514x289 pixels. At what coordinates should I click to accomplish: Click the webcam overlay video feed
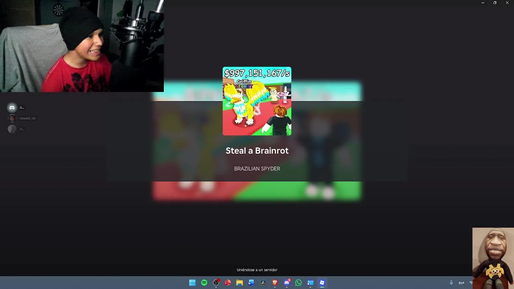click(82, 46)
